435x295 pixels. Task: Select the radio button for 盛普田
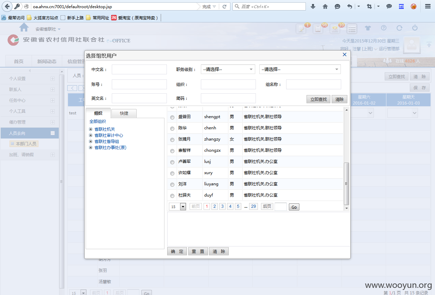point(172,117)
